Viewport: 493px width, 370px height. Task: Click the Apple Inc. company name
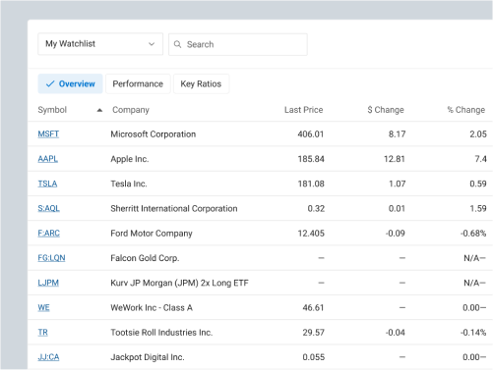(130, 159)
